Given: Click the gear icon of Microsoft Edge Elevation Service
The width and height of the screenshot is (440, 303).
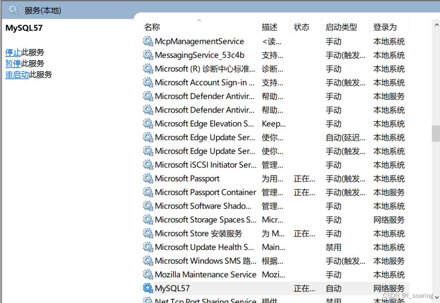Looking at the screenshot, I should pyautogui.click(x=148, y=124).
